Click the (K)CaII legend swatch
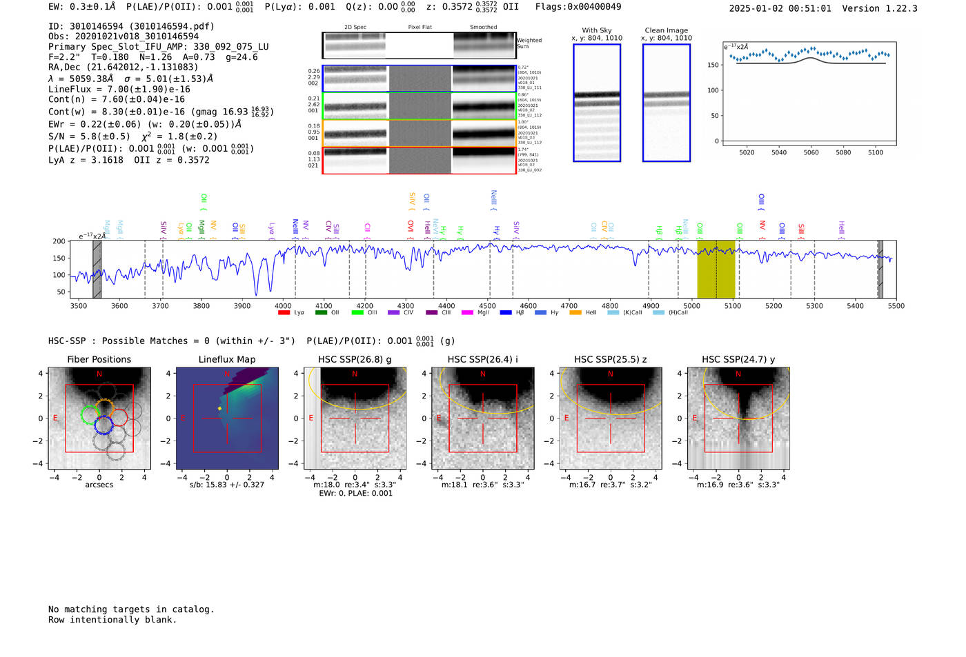This screenshot has width=966, height=657. pyautogui.click(x=613, y=313)
